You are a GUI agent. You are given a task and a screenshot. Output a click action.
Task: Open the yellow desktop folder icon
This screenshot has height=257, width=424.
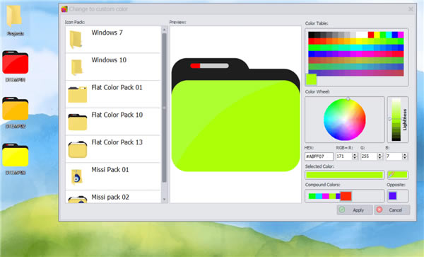point(16,155)
